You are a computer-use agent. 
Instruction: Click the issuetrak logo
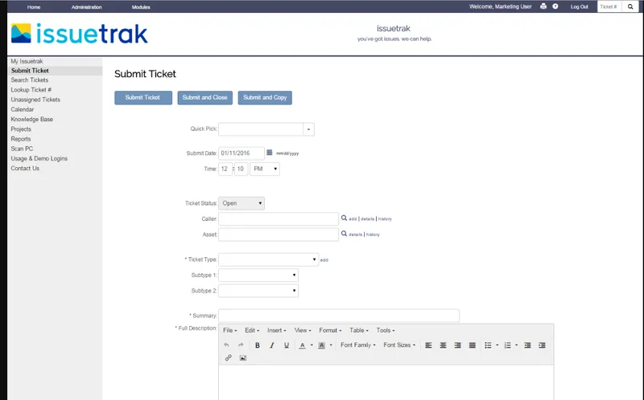79,34
